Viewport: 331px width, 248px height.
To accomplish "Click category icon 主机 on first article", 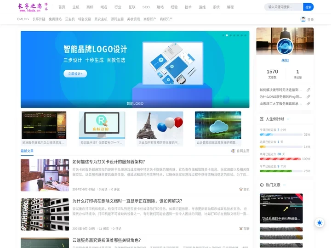I will 241,189.
